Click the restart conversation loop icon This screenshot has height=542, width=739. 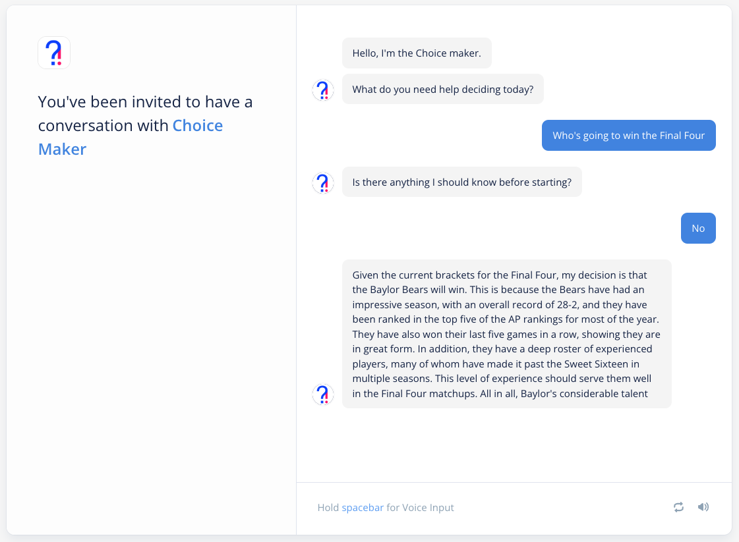pyautogui.click(x=678, y=507)
